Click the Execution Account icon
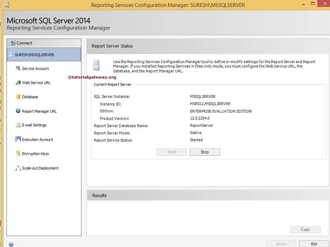The height and width of the screenshot is (247, 330). coord(18,139)
